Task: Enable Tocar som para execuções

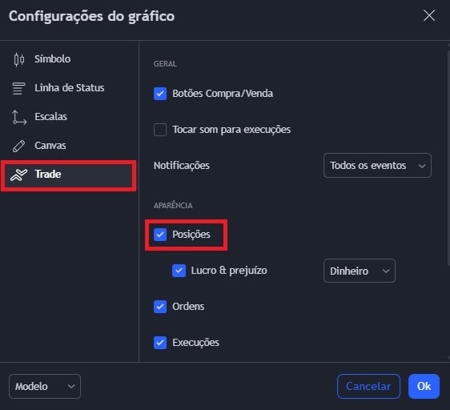Action: (160, 130)
